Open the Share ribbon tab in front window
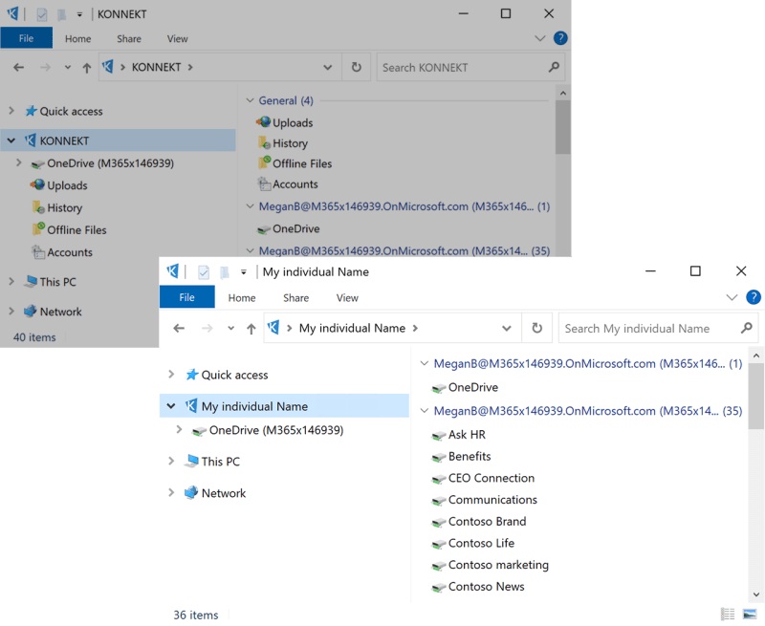 295,297
